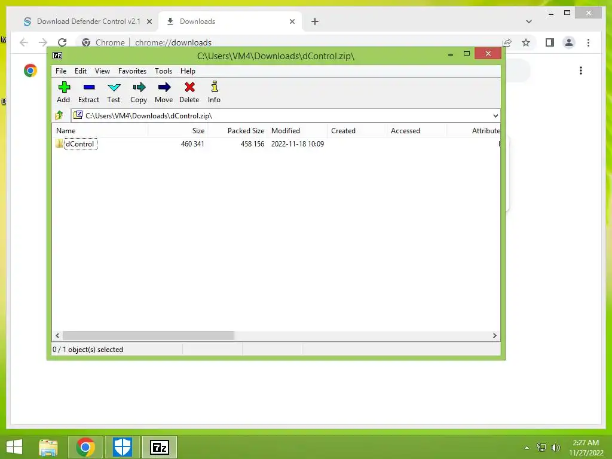The width and height of the screenshot is (612, 459).
Task: Sort by Accessed column header
Action: tap(417, 131)
